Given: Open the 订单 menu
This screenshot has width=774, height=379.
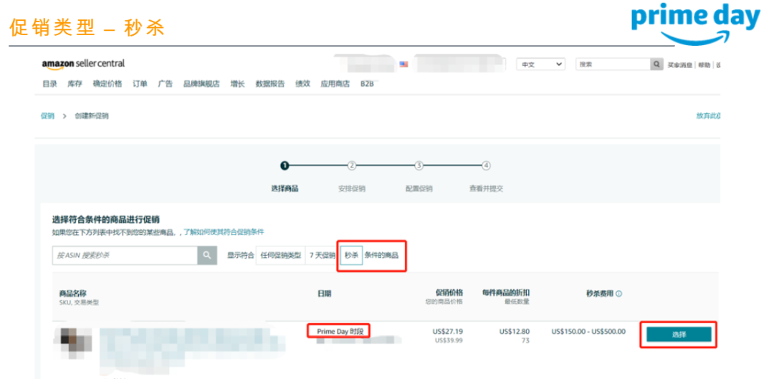Looking at the screenshot, I should 140,84.
